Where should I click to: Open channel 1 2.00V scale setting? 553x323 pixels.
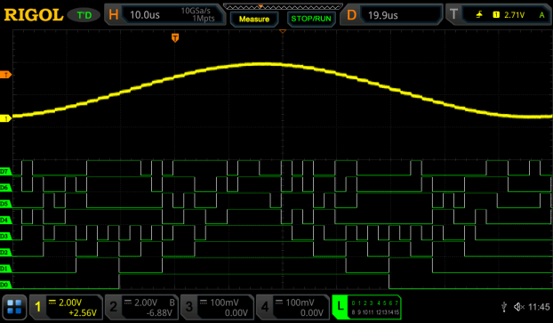click(x=70, y=303)
